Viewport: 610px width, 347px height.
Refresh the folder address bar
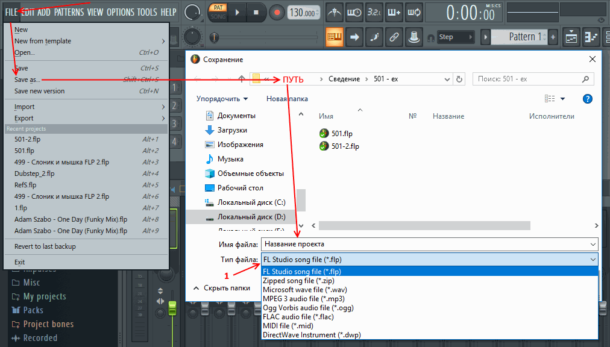tap(460, 79)
